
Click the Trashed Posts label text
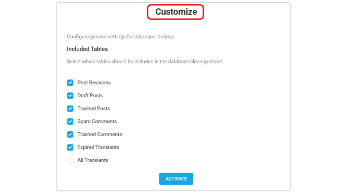pos(94,108)
